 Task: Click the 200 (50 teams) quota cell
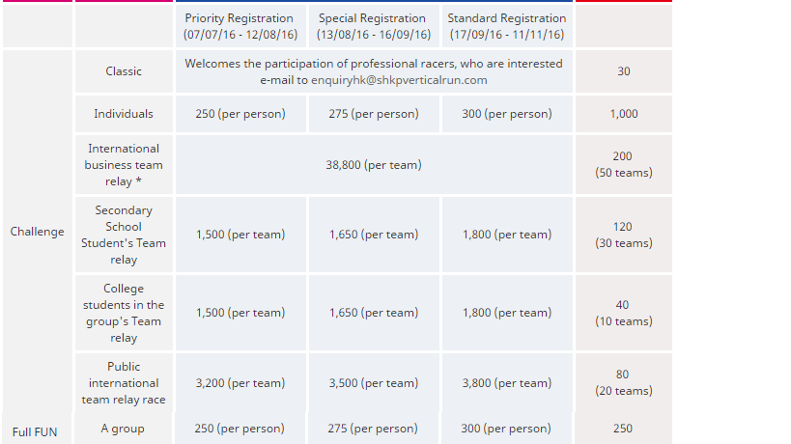tap(624, 165)
